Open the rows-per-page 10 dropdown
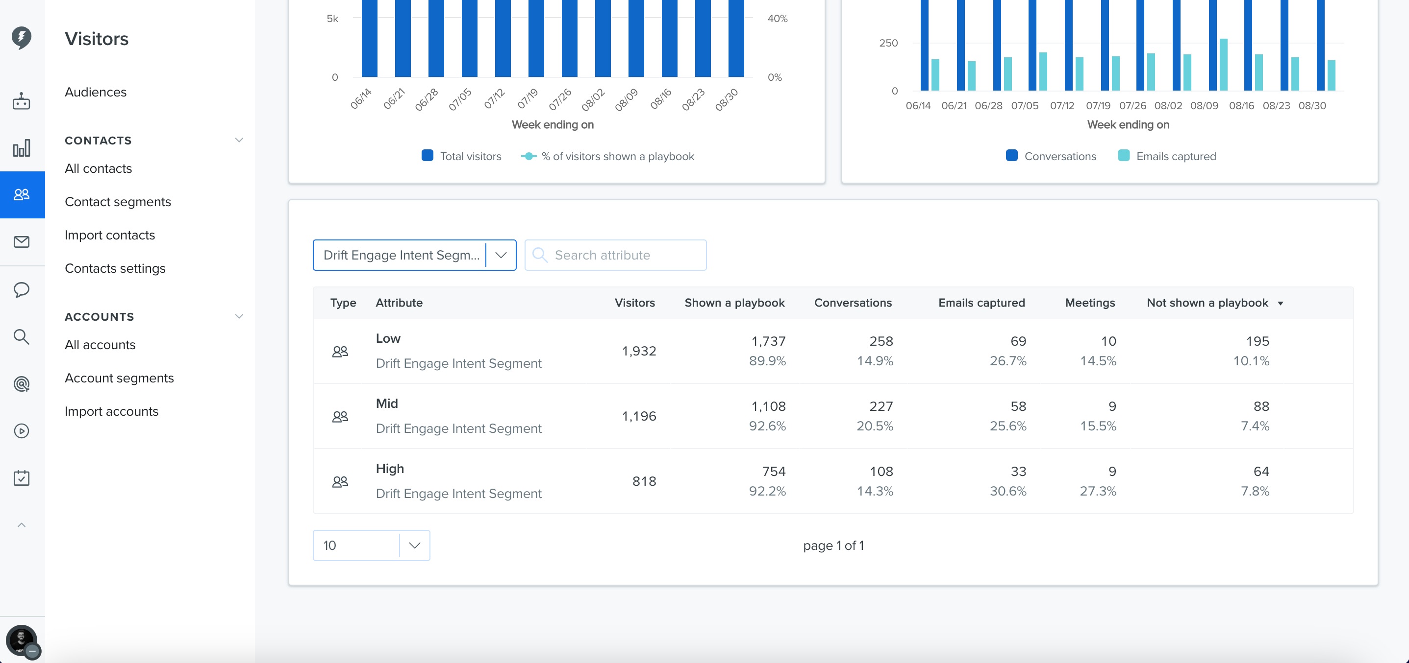Viewport: 1409px width, 663px height. (x=372, y=545)
